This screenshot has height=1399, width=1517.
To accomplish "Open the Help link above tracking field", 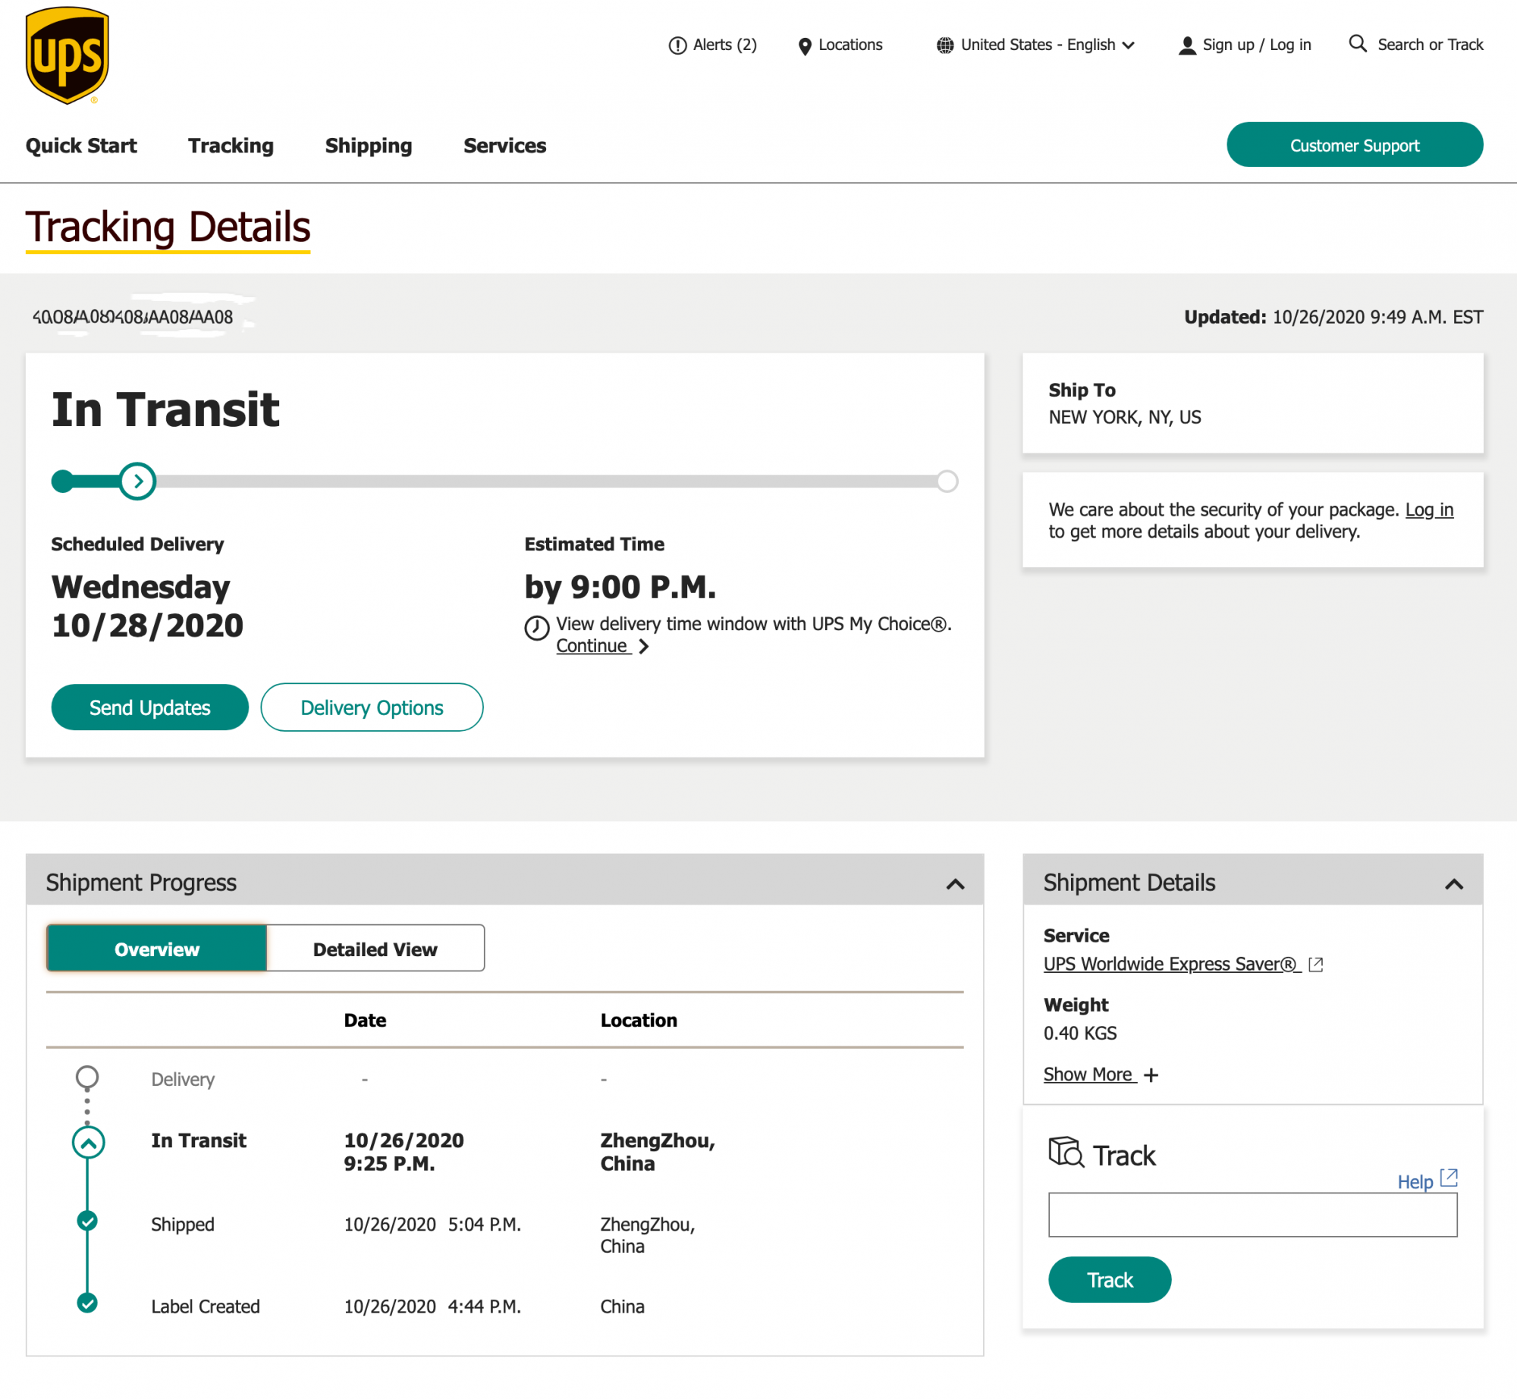I will [1415, 1181].
